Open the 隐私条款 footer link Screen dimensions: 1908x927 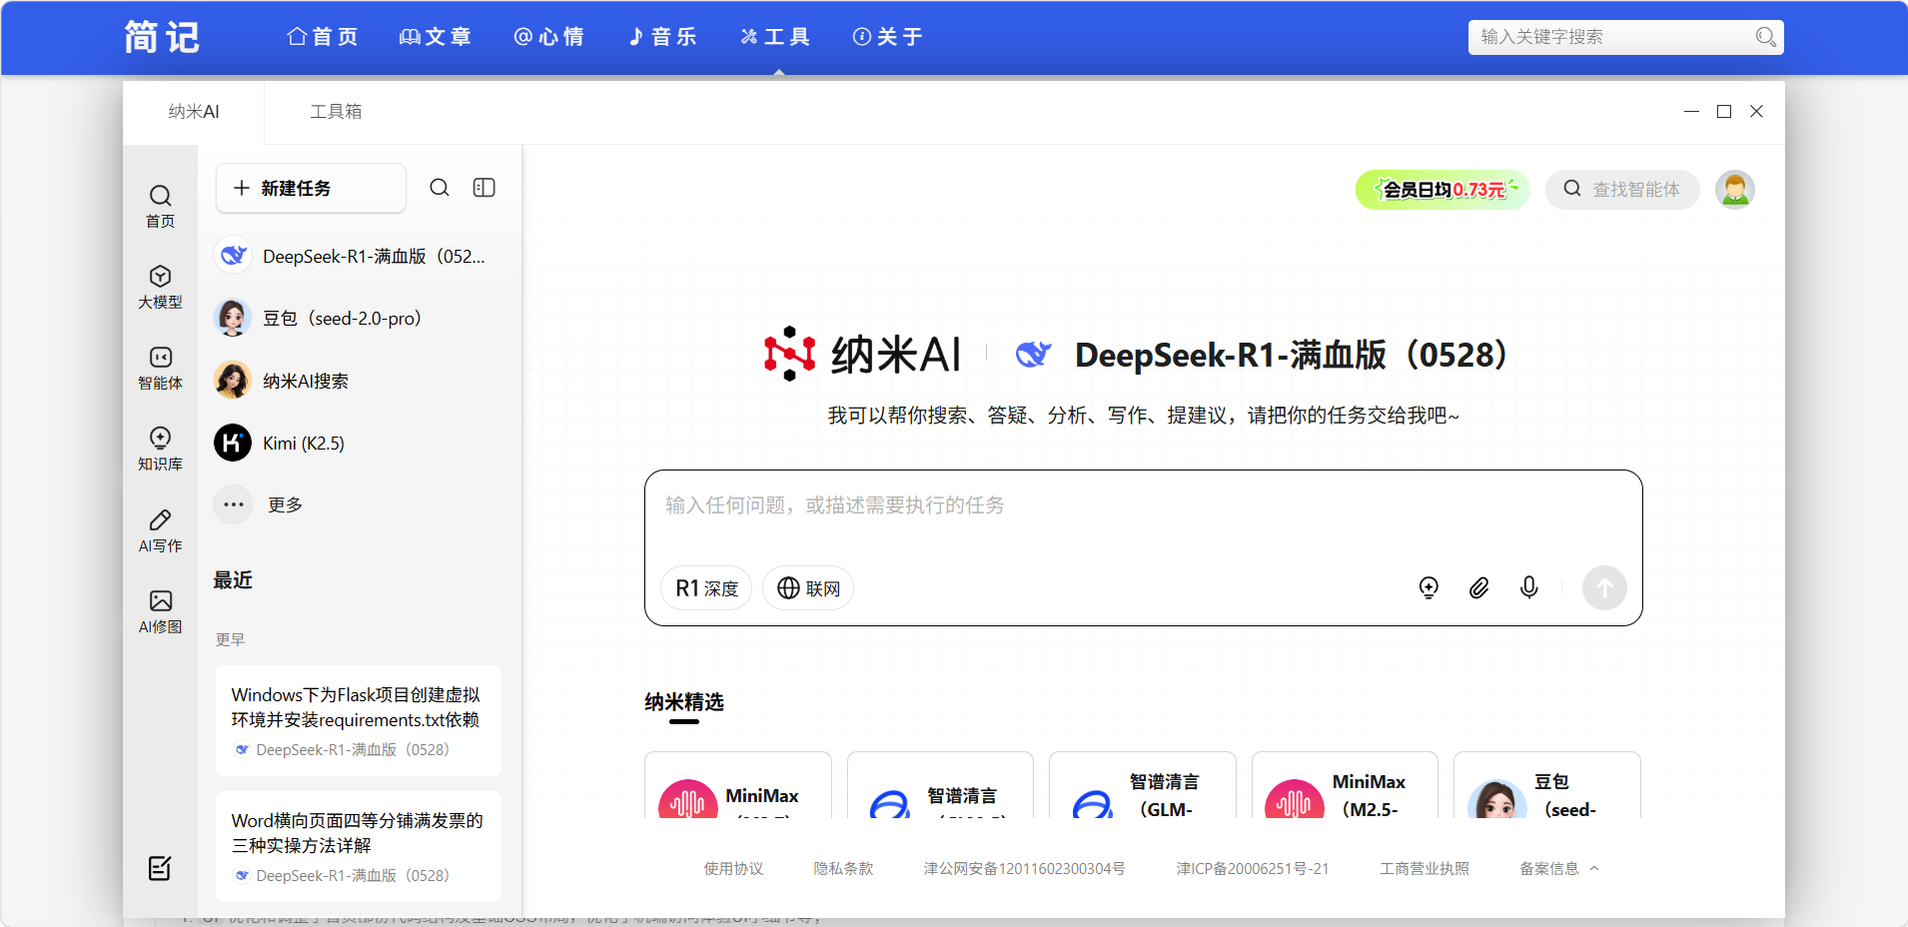click(843, 868)
